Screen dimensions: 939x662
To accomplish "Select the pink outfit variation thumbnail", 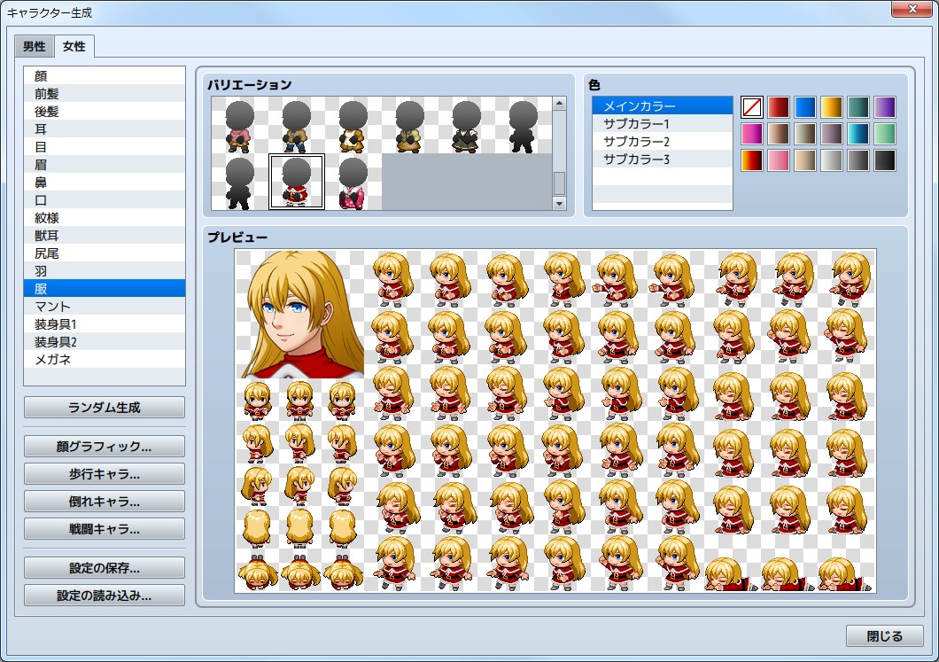I will pos(239,125).
